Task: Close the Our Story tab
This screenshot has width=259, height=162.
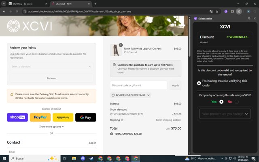Action: click(46, 4)
